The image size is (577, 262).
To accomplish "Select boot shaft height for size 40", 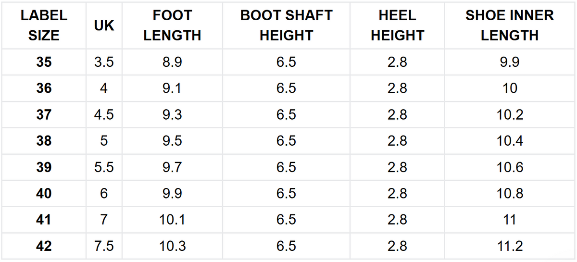I will click(286, 194).
